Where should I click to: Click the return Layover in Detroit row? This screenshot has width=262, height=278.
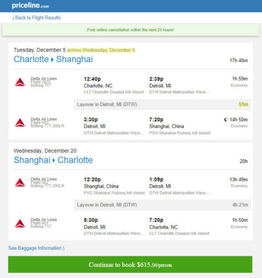coord(163,205)
